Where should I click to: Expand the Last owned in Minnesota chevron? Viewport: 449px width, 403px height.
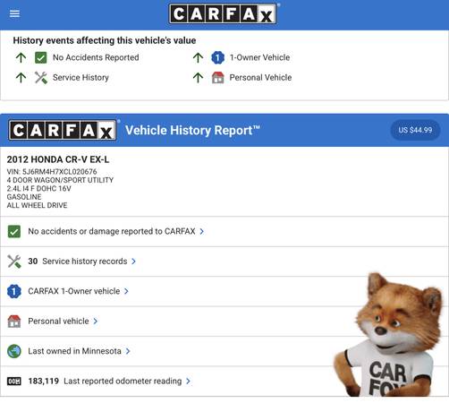coord(128,351)
